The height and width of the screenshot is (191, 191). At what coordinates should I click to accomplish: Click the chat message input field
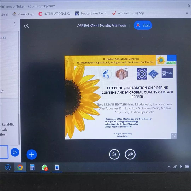pos(4,152)
